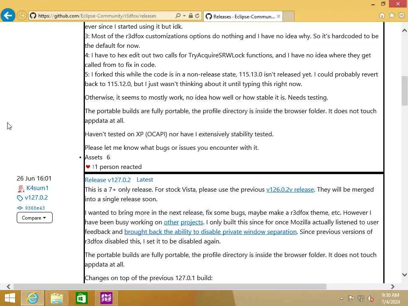Open the v127.0.2 tag link
Viewport: 408px width, 306px height.
36,198
